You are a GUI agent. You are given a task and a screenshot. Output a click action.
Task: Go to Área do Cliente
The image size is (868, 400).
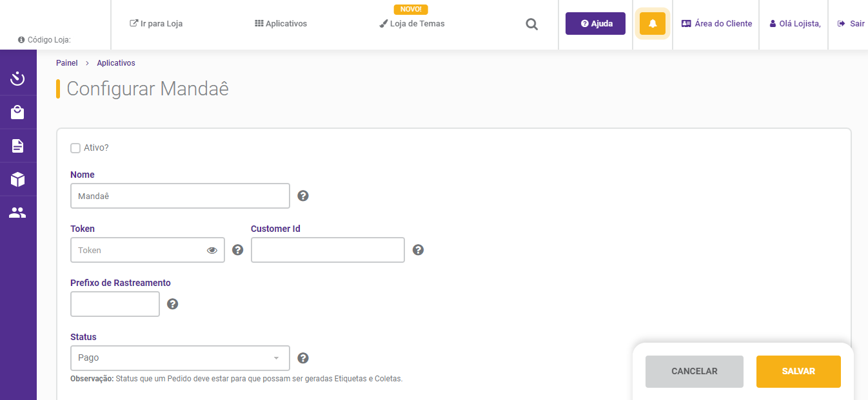tap(716, 24)
